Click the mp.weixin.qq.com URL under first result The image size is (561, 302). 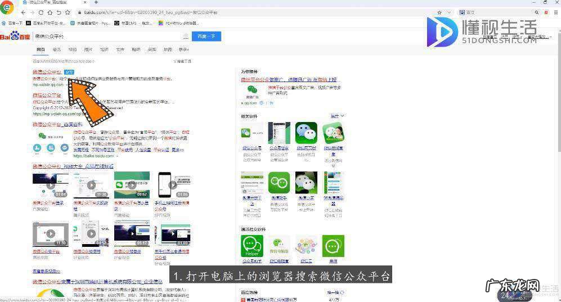coord(48,85)
